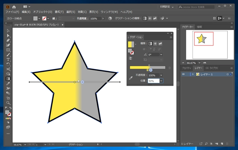Expand レイヤー 1 sublayers
This screenshot has height=150, width=238.
point(193,74)
